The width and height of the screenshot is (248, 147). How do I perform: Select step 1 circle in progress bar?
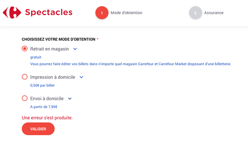(x=102, y=13)
